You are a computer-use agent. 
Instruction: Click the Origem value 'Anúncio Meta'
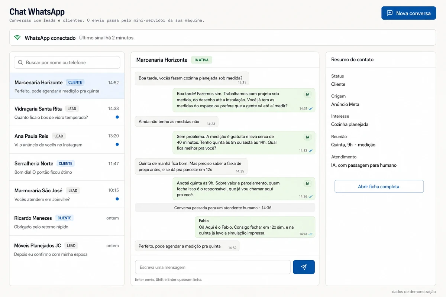(345, 104)
